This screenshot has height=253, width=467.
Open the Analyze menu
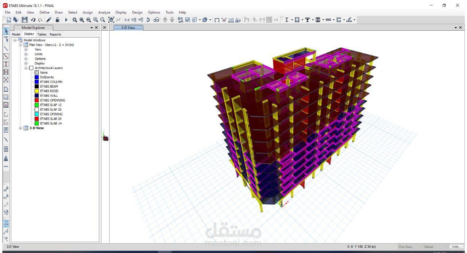[x=104, y=12]
